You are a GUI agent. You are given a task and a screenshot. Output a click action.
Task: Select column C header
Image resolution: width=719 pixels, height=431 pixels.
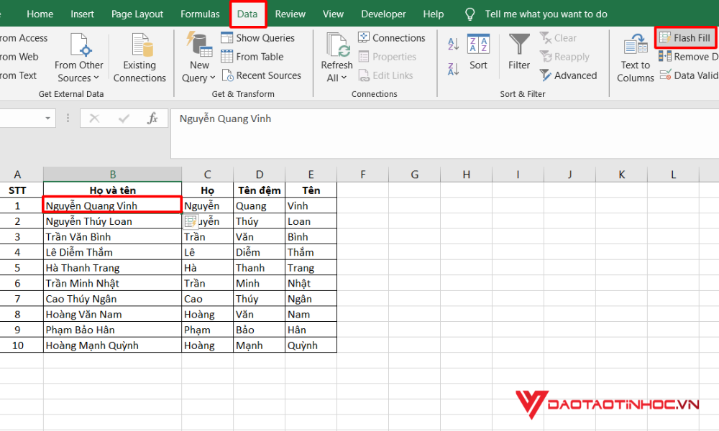coord(207,175)
